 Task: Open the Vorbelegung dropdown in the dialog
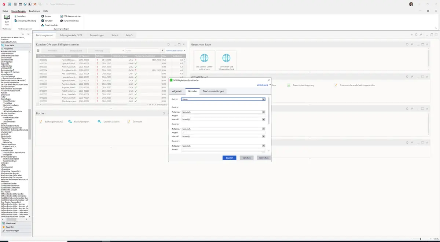pos(264,85)
